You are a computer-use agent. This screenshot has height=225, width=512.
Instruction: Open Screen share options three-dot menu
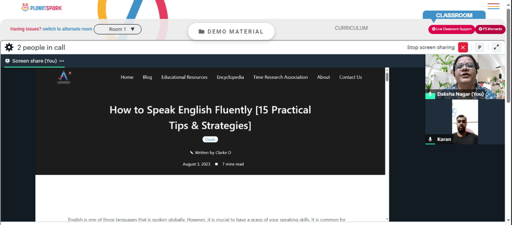pos(62,61)
